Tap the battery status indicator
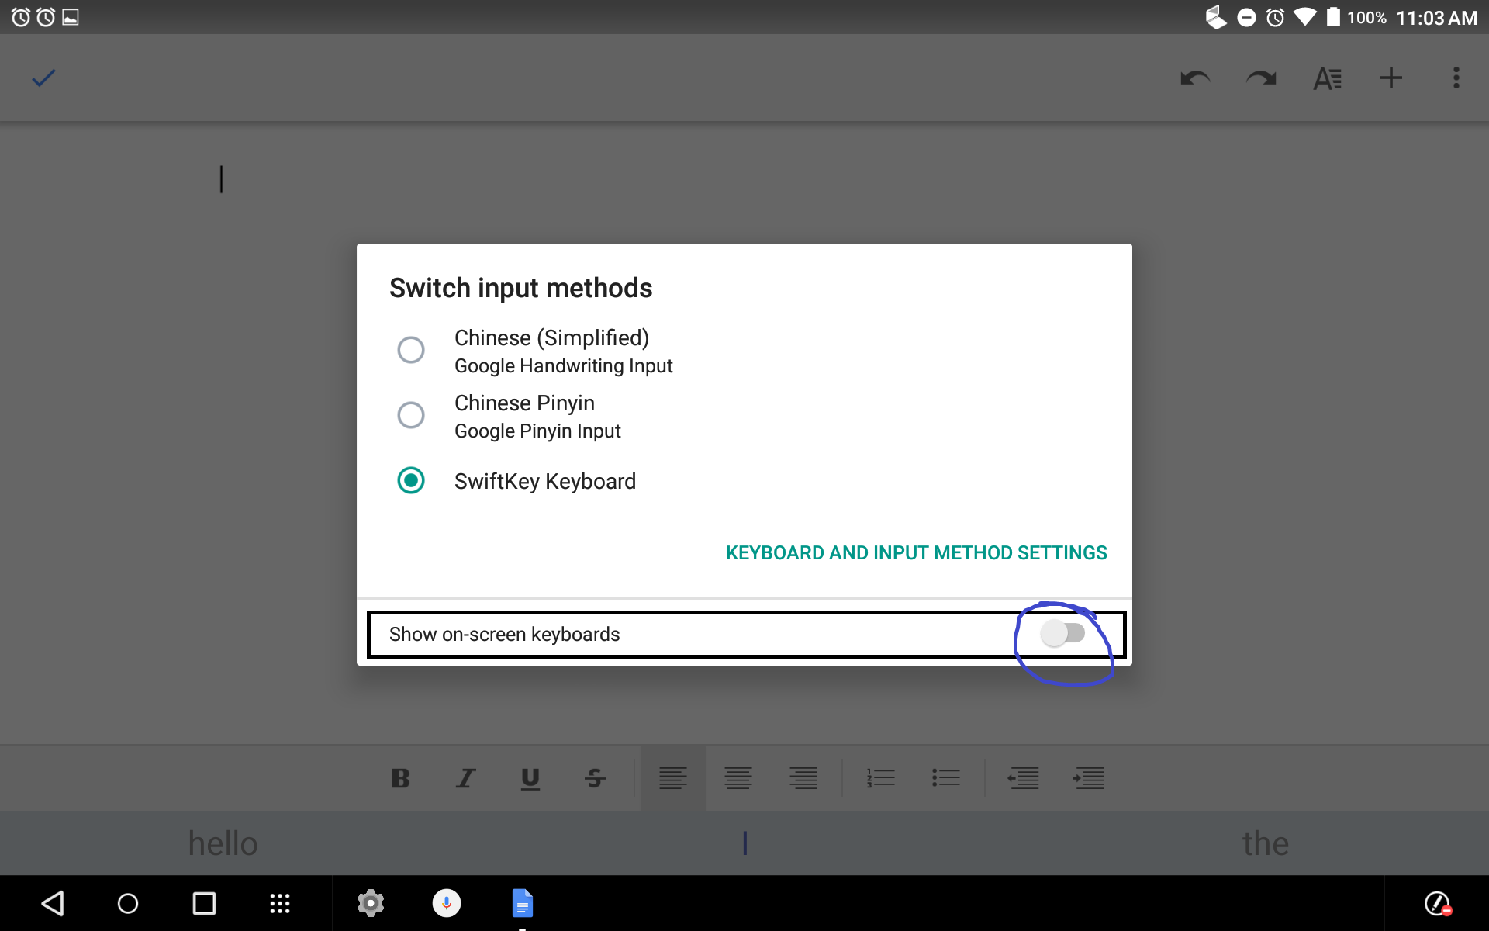The width and height of the screenshot is (1489, 931). [1332, 17]
